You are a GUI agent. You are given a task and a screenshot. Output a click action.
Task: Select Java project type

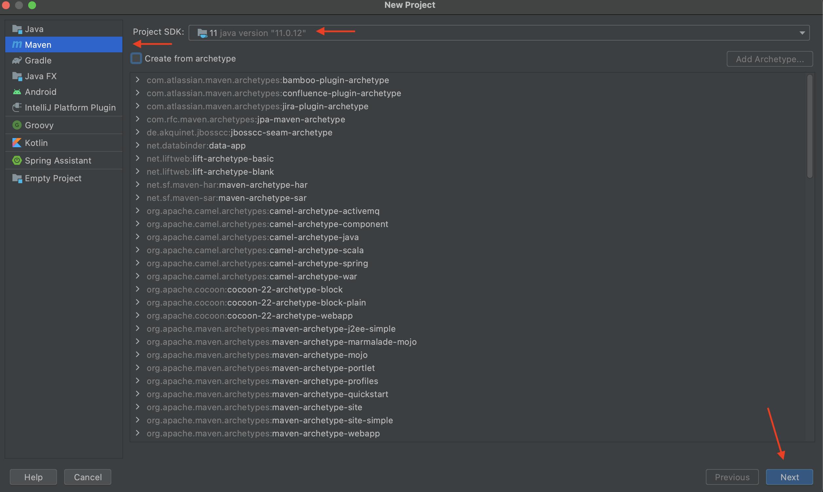[x=64, y=29]
